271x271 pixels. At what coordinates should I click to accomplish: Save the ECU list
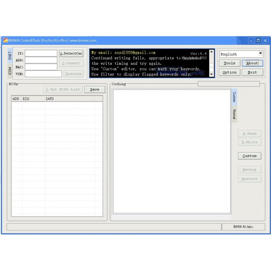point(95,89)
